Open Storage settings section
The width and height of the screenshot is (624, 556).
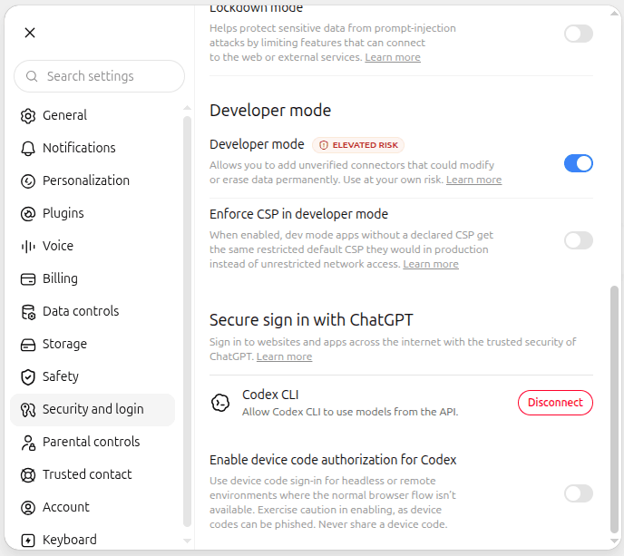pos(93,344)
